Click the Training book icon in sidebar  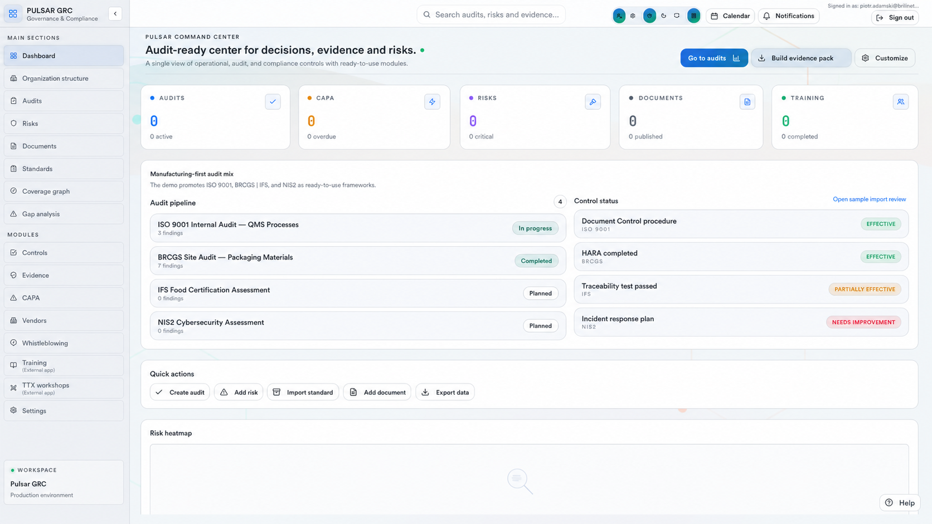[13, 365]
